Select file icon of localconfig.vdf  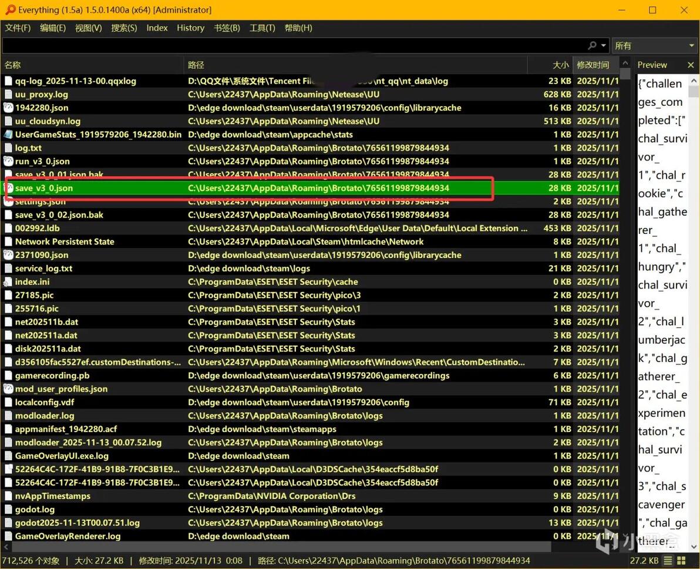click(x=8, y=402)
